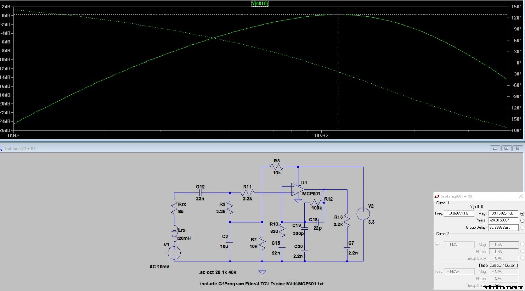Click the Cursor 1 Mag value field
The height and width of the screenshot is (291, 525).
click(503, 213)
